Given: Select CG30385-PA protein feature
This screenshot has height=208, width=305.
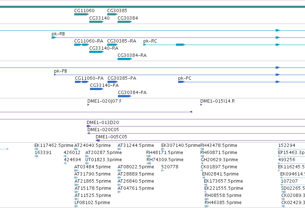Looking at the screenshot, I should tap(113, 82).
